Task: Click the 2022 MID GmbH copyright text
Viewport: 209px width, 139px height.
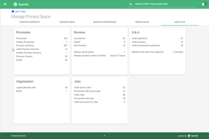Action: click(x=18, y=136)
